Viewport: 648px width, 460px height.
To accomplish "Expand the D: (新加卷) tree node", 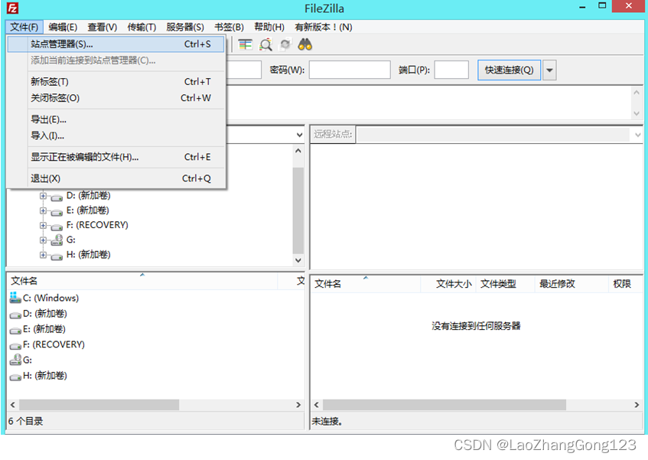I will pyautogui.click(x=43, y=195).
